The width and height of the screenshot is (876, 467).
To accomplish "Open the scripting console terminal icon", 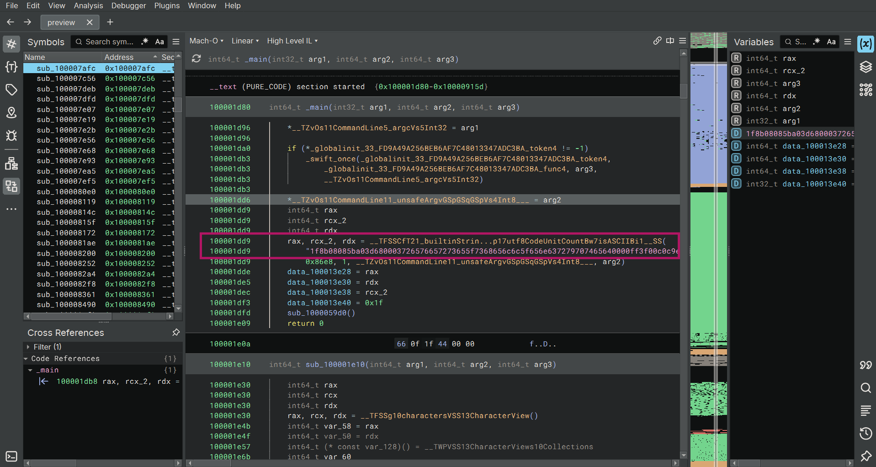I will point(11,456).
